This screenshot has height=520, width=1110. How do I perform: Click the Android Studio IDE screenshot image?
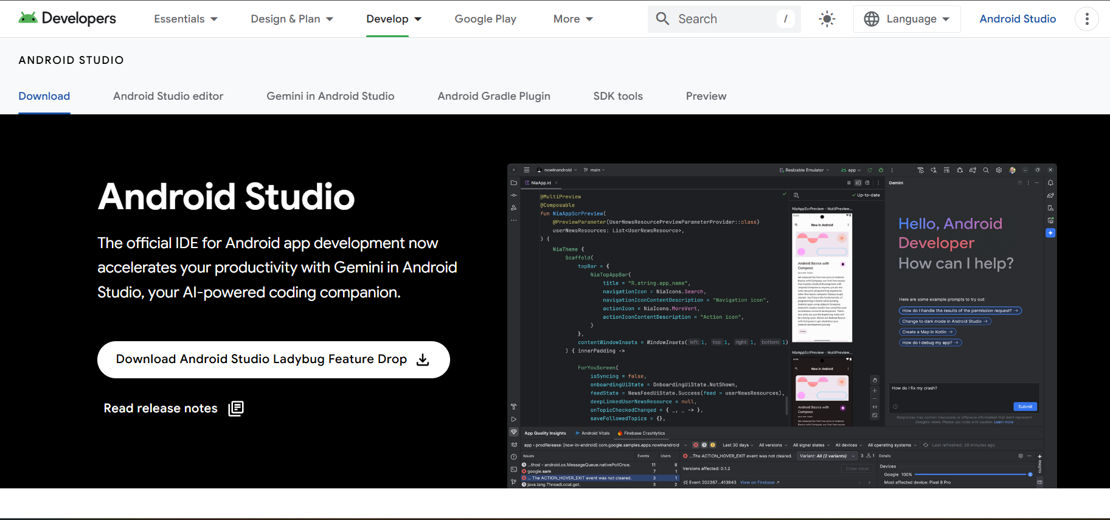pos(782,325)
